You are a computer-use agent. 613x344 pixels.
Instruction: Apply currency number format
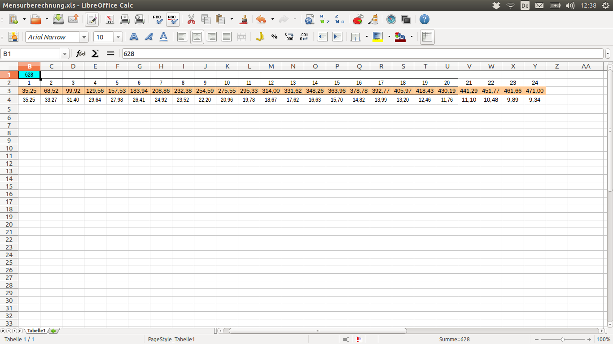pos(260,37)
